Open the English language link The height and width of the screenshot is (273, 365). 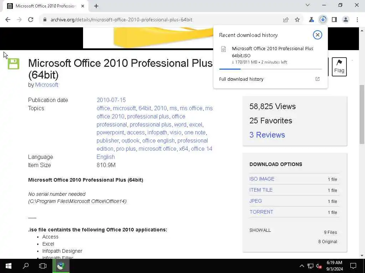click(x=106, y=157)
